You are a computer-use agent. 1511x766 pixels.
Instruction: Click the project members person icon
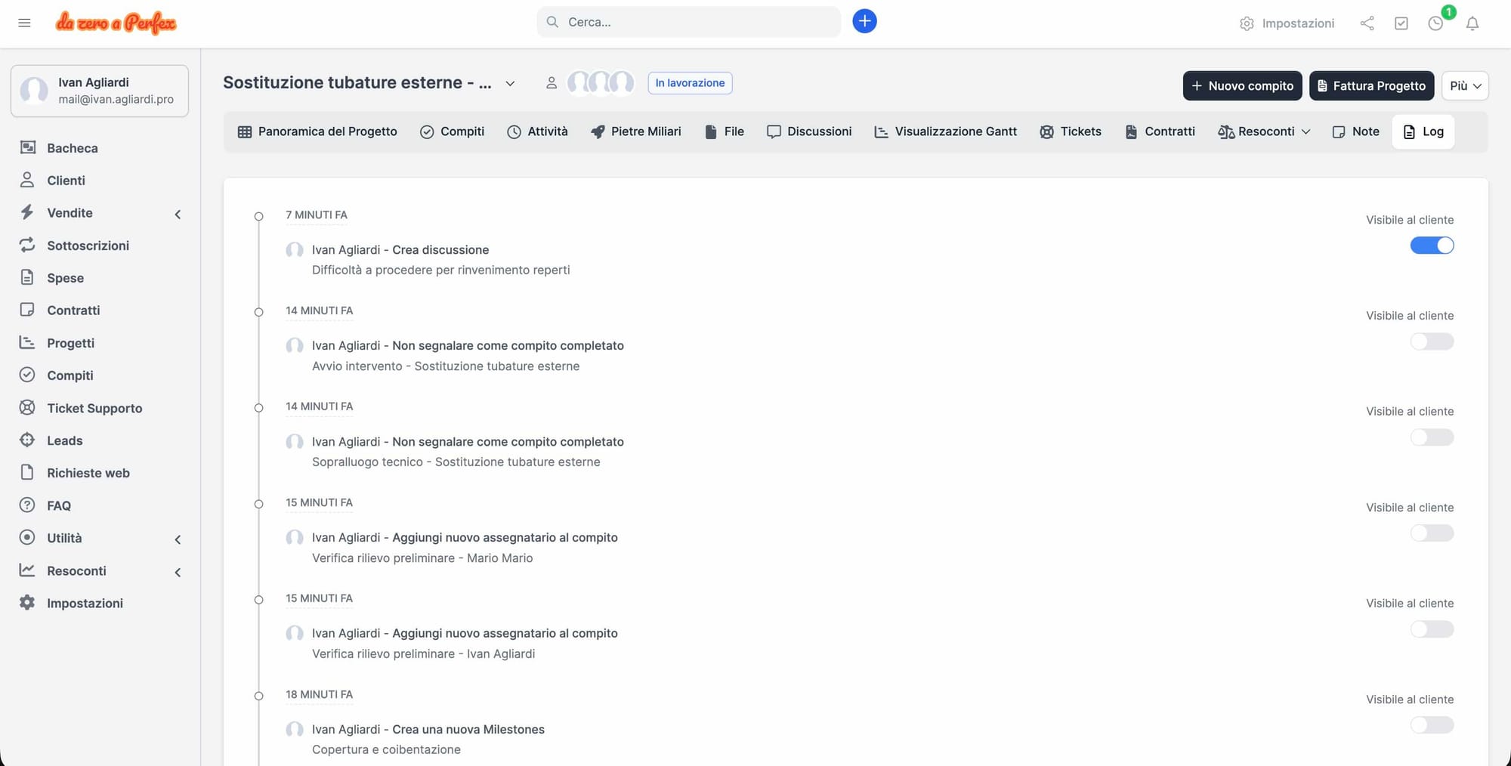click(x=552, y=83)
